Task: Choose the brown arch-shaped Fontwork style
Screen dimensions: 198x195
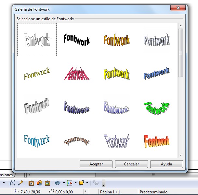Action: click(77, 141)
